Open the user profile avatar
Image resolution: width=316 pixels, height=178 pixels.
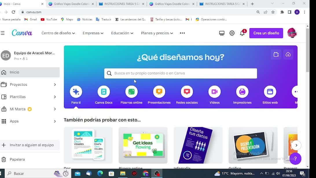pyautogui.click(x=292, y=33)
